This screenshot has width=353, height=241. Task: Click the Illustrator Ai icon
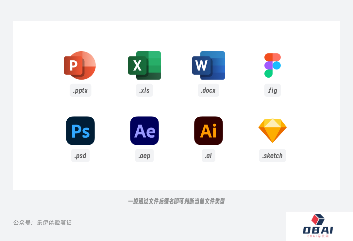[209, 131]
